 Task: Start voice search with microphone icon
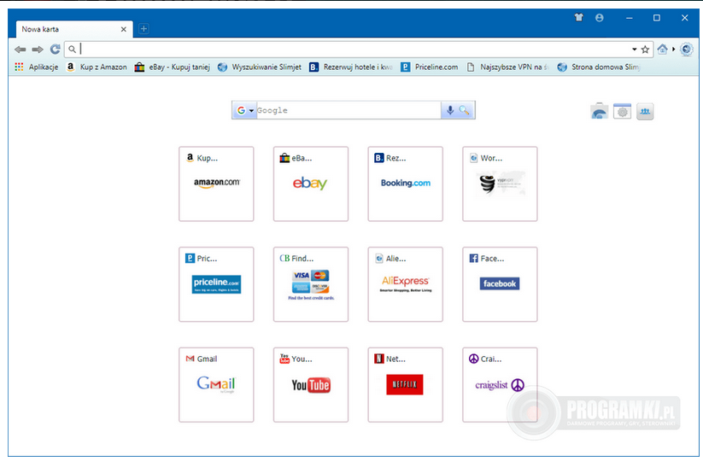449,110
